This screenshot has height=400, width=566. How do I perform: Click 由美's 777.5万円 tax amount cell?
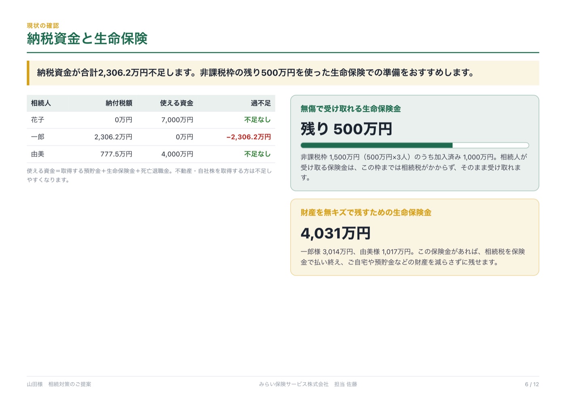pos(116,154)
